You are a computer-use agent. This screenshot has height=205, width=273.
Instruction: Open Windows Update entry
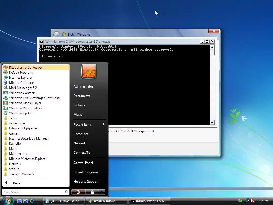pyautogui.click(x=36, y=113)
